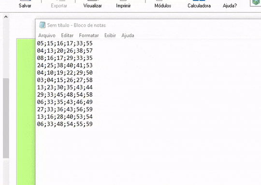Open the Ajuda menu in Notepad

(x=128, y=35)
